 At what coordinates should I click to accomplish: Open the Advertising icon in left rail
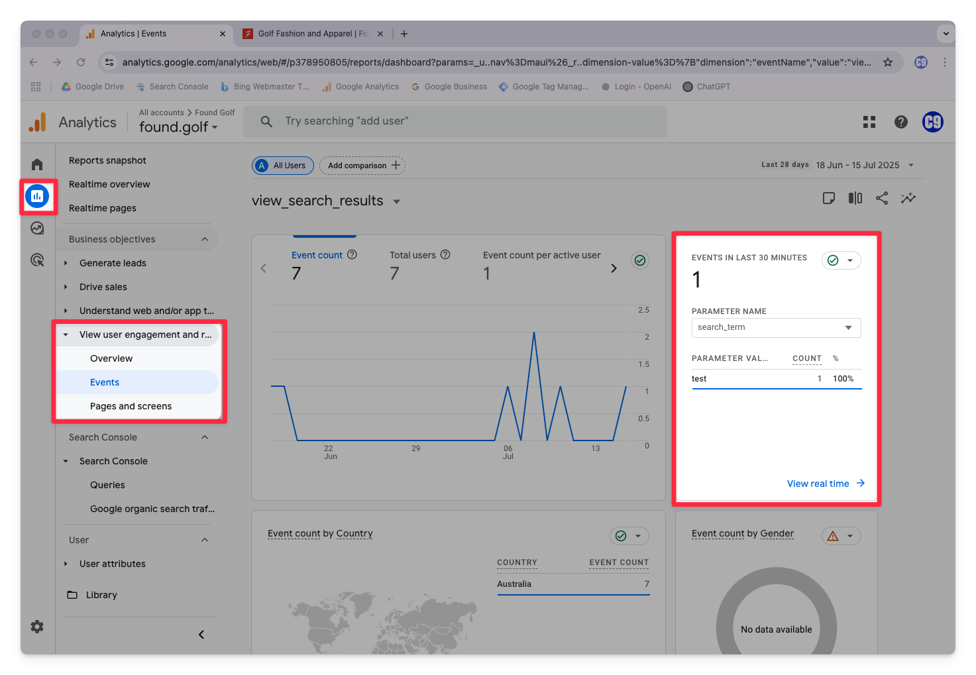[x=37, y=260]
